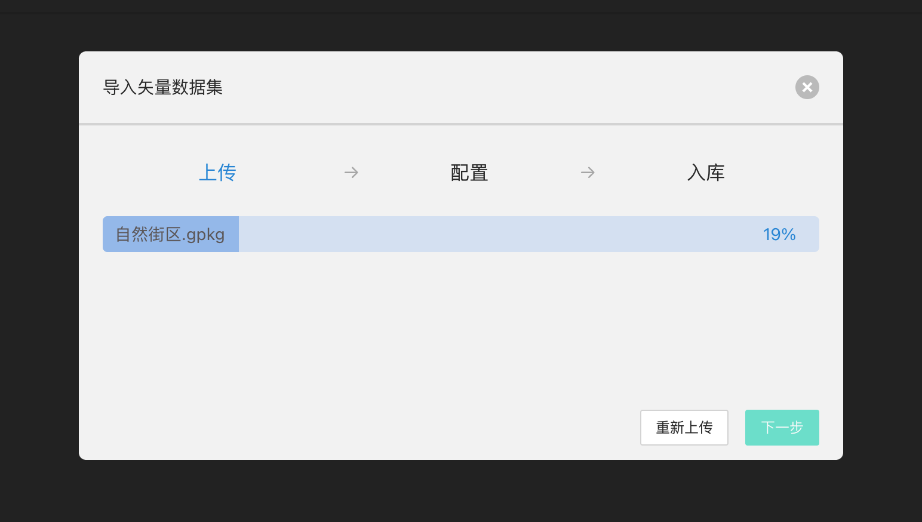Click the arrow icon between 配置 and 入库
922x522 pixels.
click(588, 173)
